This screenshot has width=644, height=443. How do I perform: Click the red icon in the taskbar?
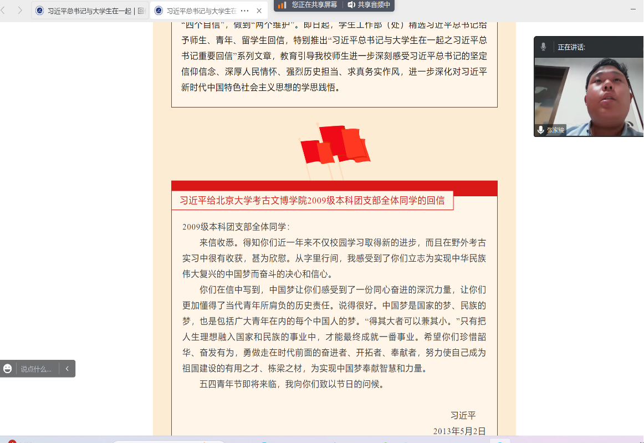coord(12,441)
